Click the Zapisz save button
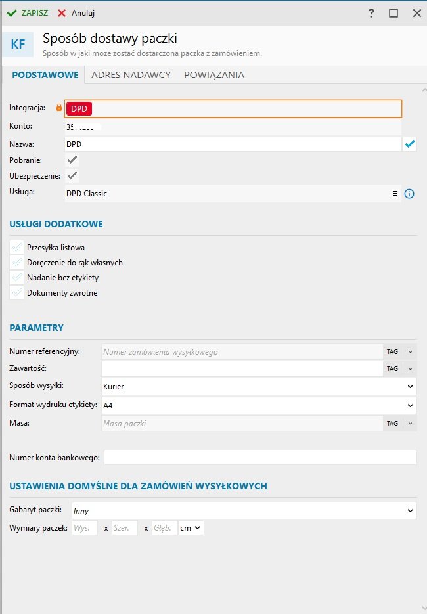 (28, 12)
